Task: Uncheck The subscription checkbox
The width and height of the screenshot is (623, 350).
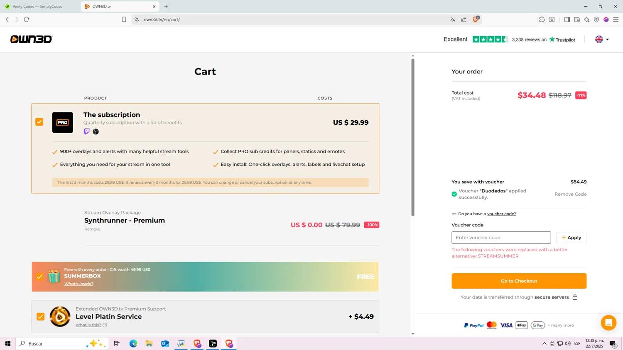Action: pos(39,122)
